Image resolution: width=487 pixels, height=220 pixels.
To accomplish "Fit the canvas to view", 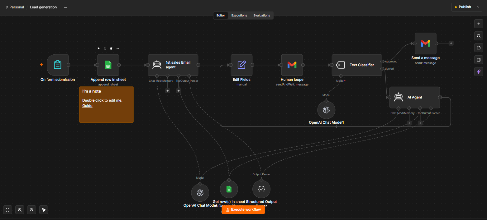I will (8, 210).
